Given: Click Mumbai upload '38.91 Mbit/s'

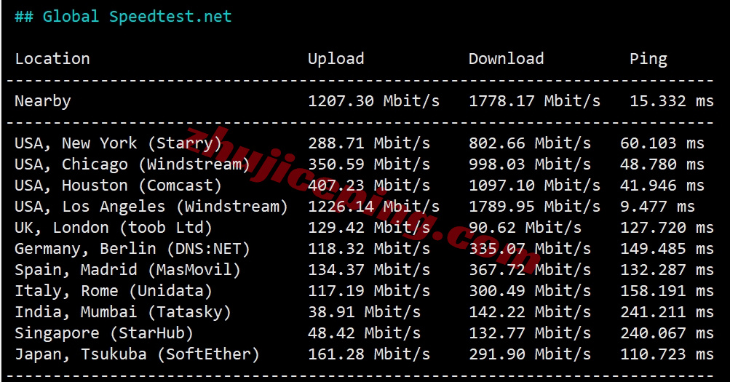Looking at the screenshot, I should point(364,312).
